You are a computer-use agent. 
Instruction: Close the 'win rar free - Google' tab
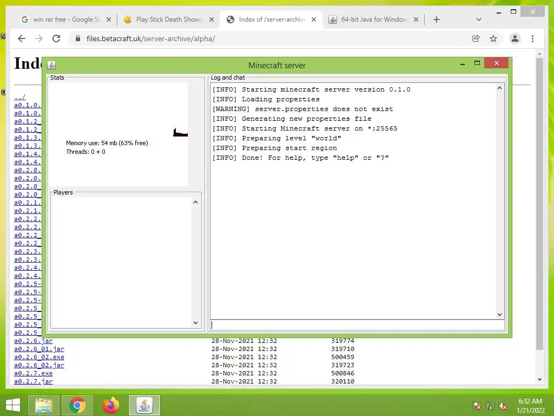pyautogui.click(x=109, y=20)
